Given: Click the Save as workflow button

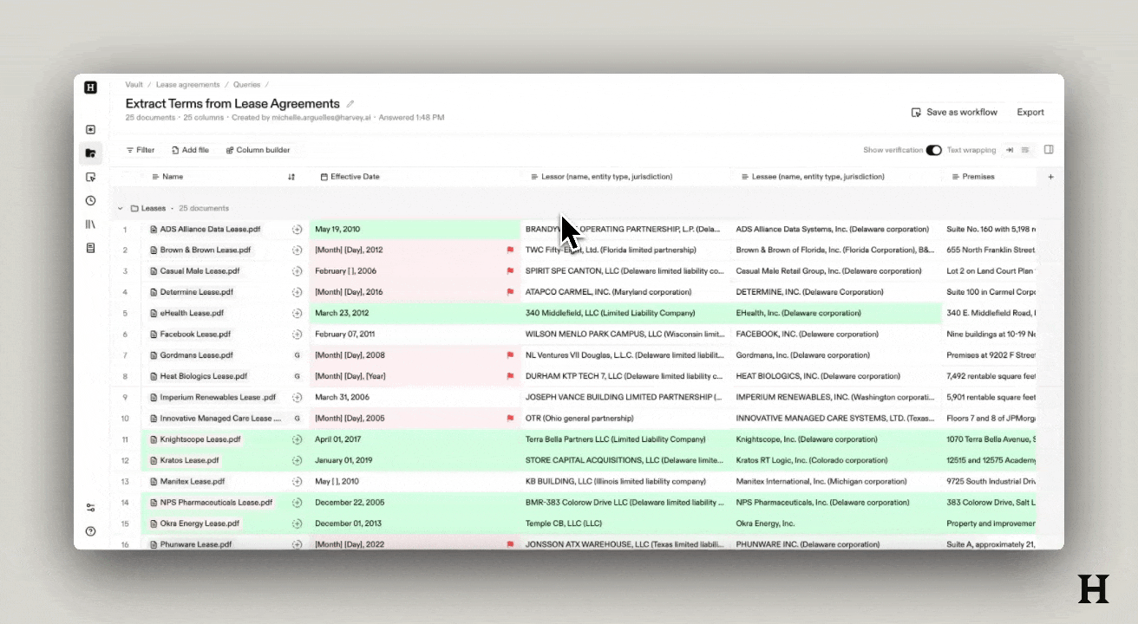Looking at the screenshot, I should tap(954, 113).
